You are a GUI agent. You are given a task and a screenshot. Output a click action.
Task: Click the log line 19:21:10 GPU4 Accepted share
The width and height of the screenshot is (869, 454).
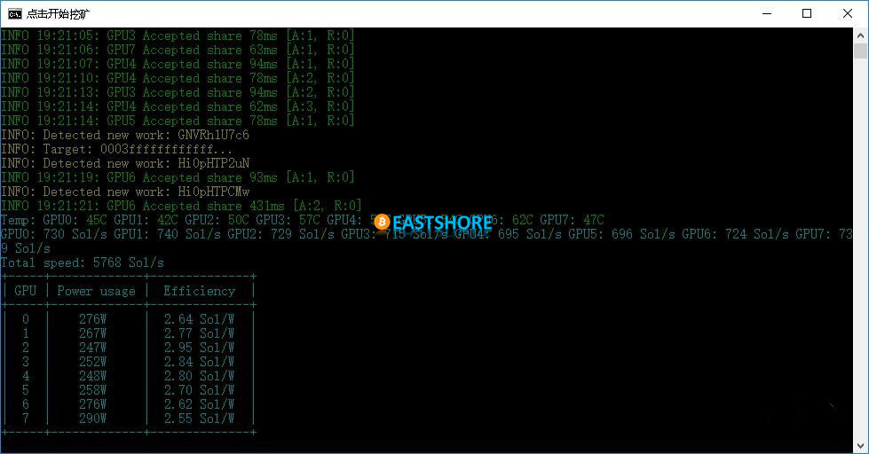[178, 78]
